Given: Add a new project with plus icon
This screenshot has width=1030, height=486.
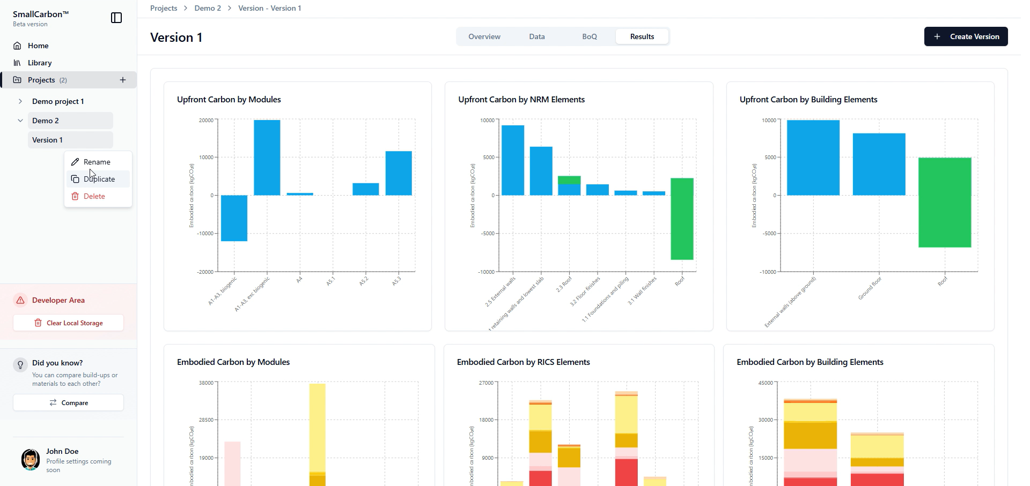Looking at the screenshot, I should [123, 80].
